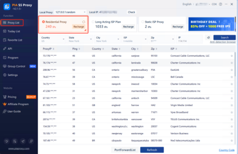Open the Anti-detection browser link
238x154 pixels.
[x=223, y=42]
